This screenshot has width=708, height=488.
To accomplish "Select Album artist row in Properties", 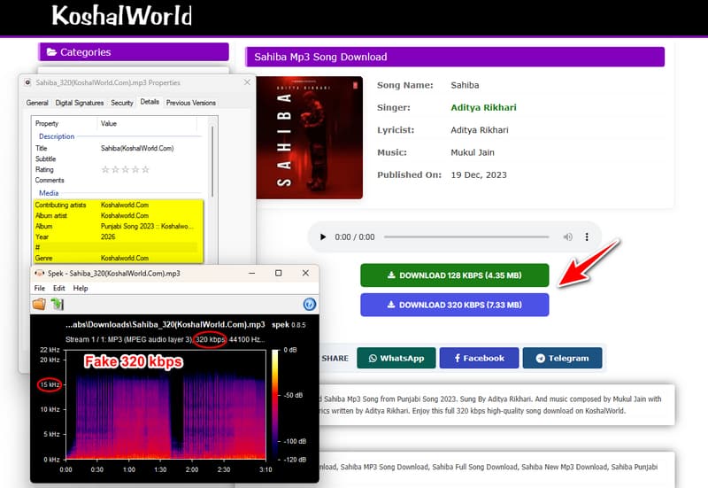I will point(119,215).
